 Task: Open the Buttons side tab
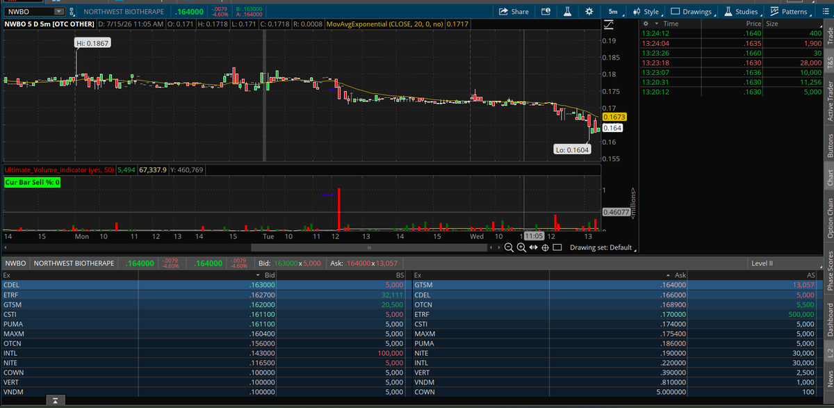829,145
